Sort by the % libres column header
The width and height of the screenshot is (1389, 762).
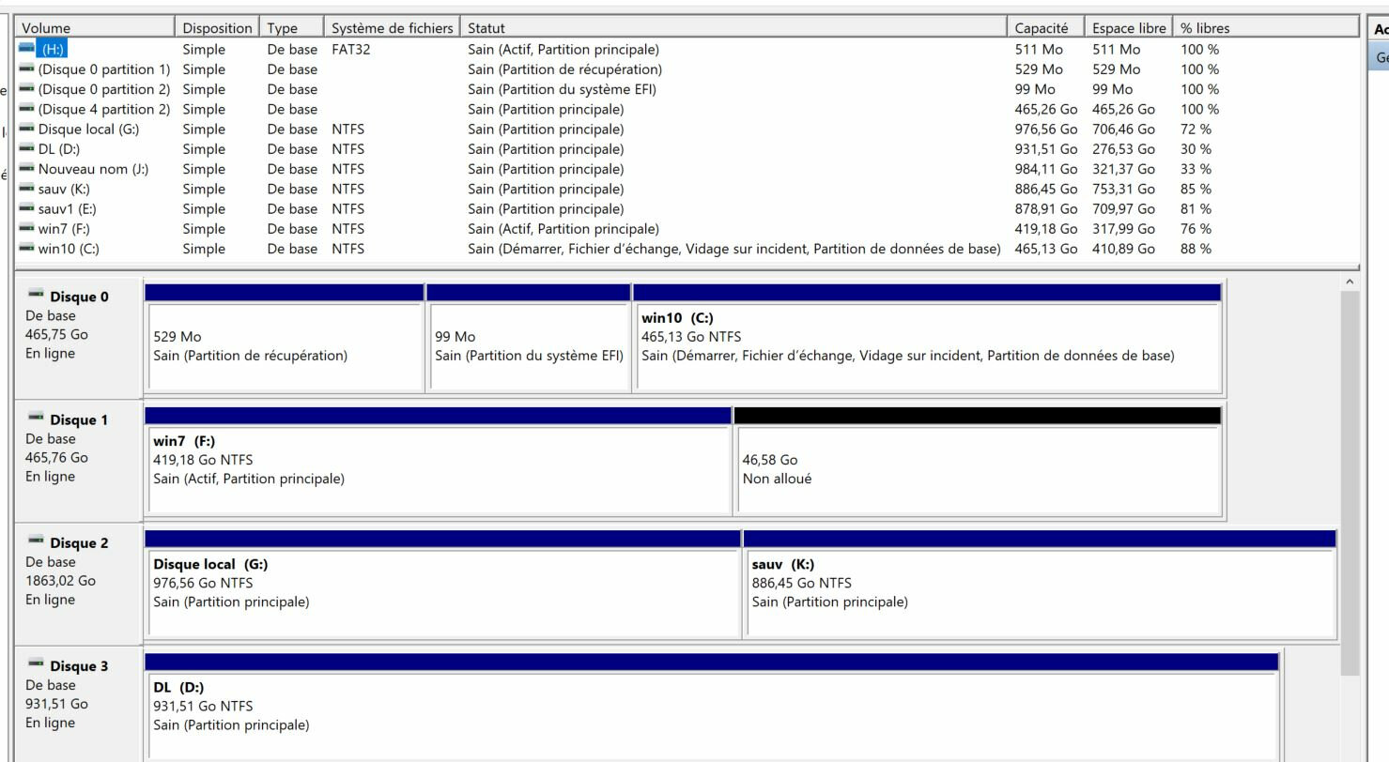pyautogui.click(x=1266, y=28)
